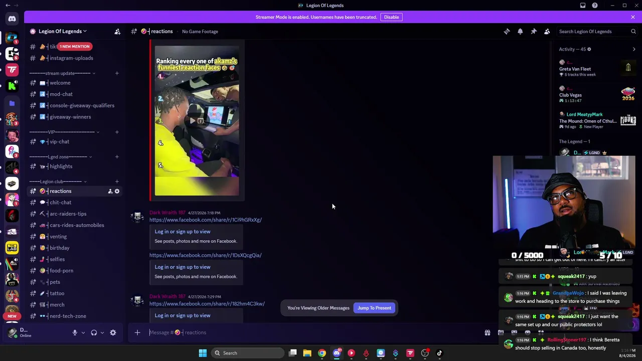Open the THE LAB server

tap(12, 247)
